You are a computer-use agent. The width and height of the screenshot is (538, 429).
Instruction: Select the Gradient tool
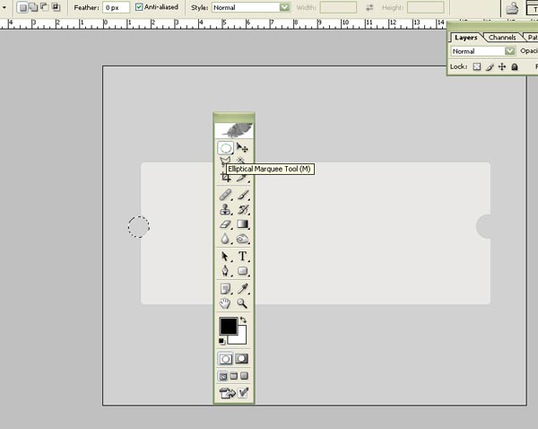(x=242, y=224)
